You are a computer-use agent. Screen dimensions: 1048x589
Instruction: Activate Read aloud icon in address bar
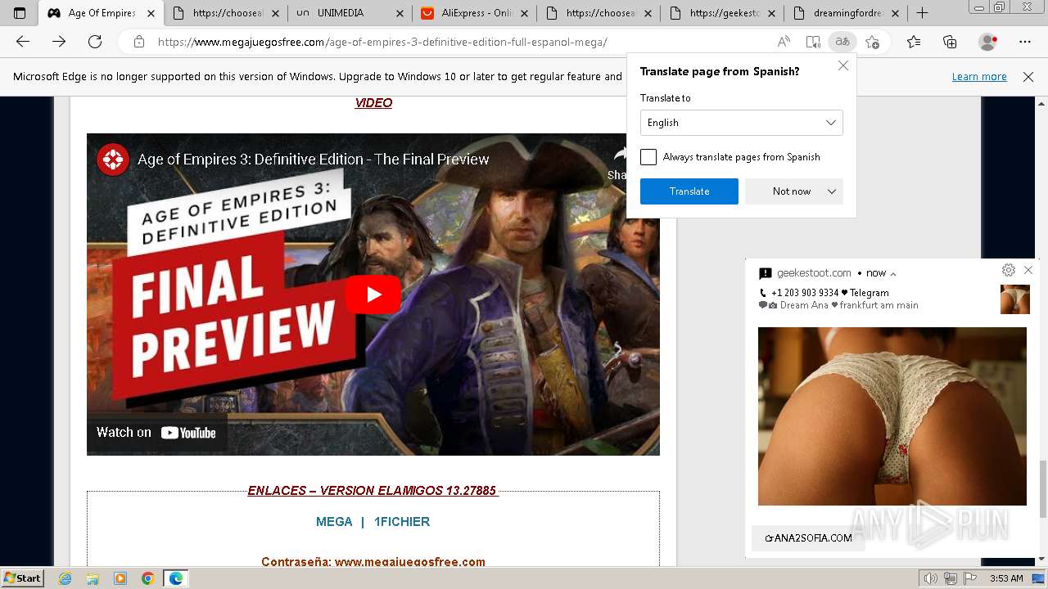(x=784, y=42)
